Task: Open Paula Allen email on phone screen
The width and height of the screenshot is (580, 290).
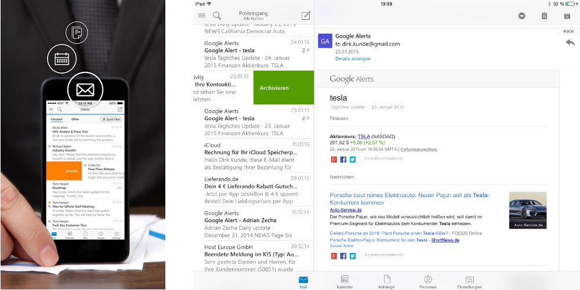Action: tap(85, 133)
